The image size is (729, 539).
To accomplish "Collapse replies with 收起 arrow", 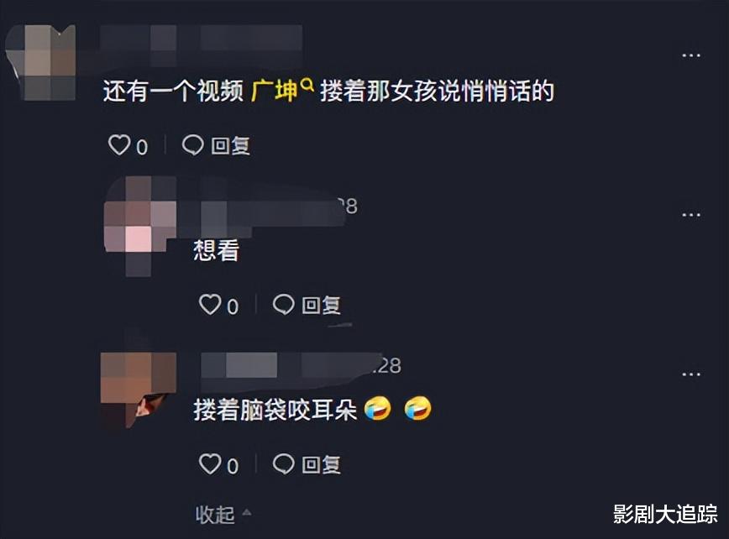I will [223, 515].
